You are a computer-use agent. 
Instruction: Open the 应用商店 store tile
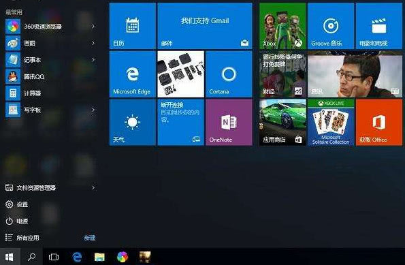pyautogui.click(x=282, y=123)
